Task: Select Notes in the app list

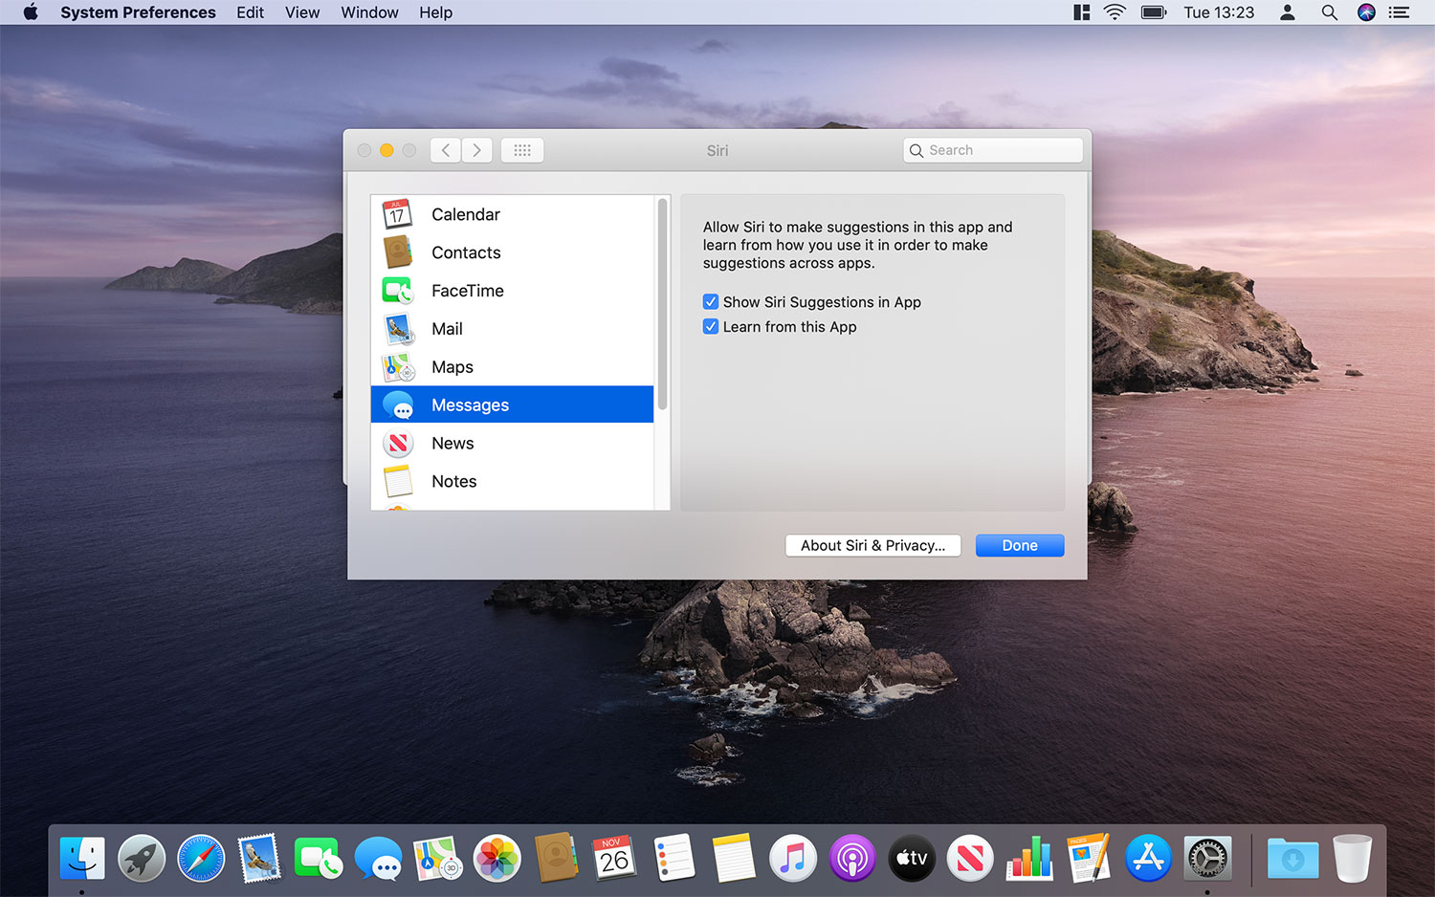Action: click(453, 482)
